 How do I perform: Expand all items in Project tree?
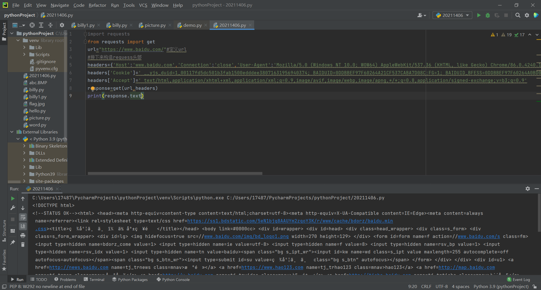(41, 25)
